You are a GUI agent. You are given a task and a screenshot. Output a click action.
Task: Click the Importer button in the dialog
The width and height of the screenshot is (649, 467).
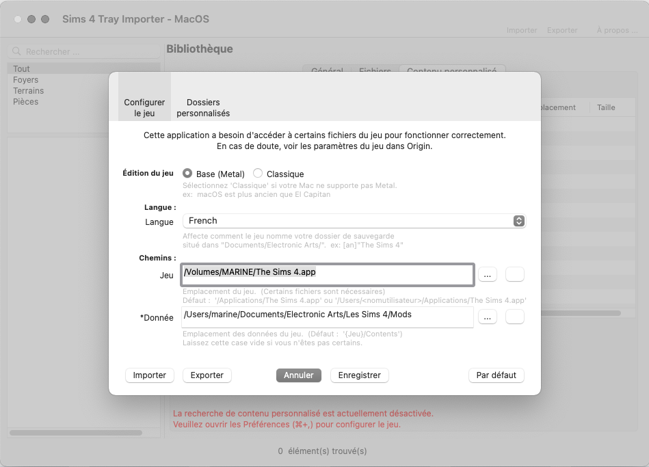[149, 375]
